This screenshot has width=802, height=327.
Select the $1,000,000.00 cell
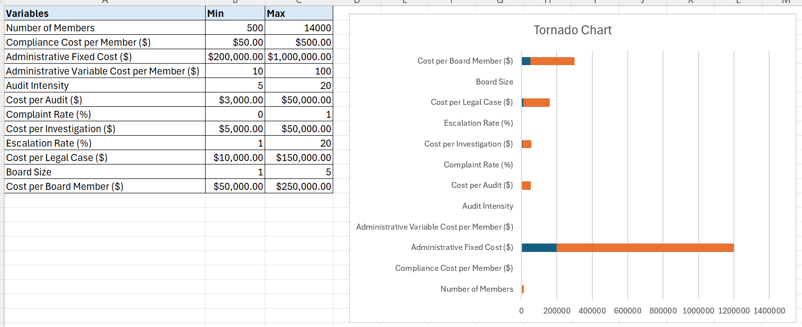[298, 57]
